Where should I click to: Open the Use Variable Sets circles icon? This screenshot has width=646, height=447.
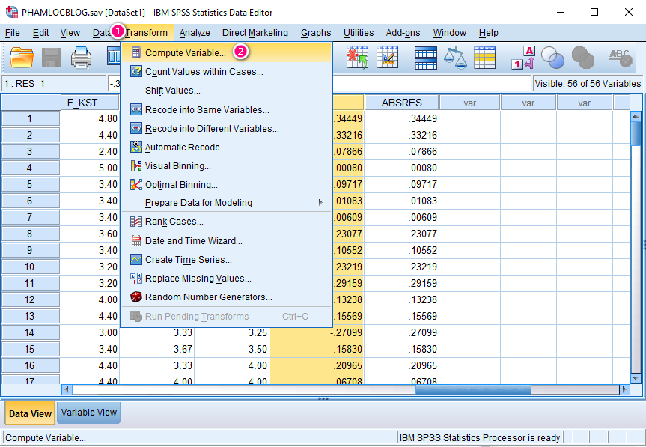pyautogui.click(x=552, y=57)
